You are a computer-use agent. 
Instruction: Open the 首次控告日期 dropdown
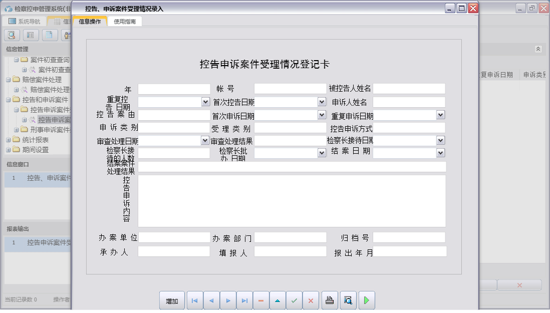[x=322, y=102]
